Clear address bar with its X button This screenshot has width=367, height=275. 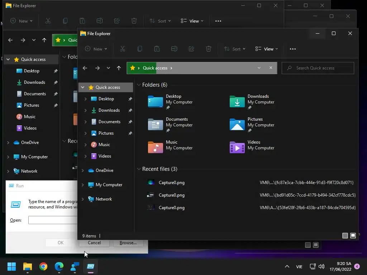point(271,68)
